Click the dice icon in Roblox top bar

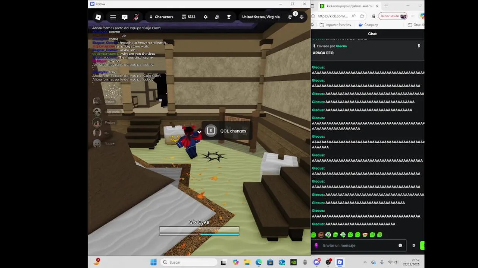[217, 17]
